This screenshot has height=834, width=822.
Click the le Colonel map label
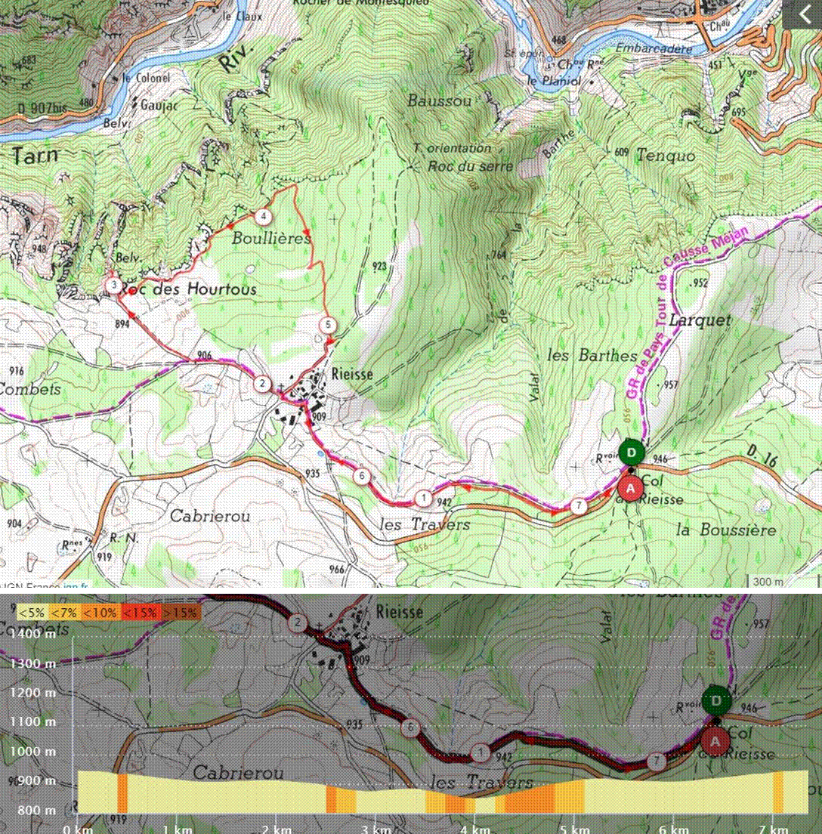(146, 78)
